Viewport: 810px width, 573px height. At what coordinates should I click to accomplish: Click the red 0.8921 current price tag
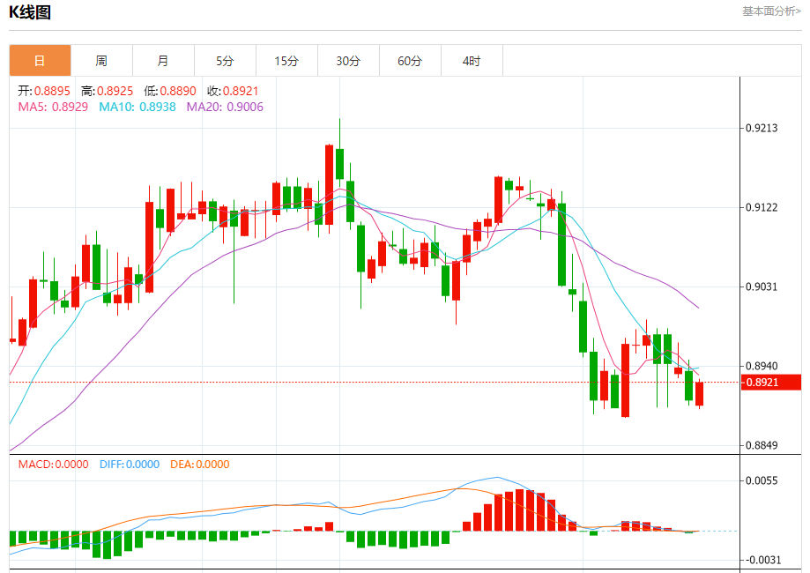tap(771, 383)
